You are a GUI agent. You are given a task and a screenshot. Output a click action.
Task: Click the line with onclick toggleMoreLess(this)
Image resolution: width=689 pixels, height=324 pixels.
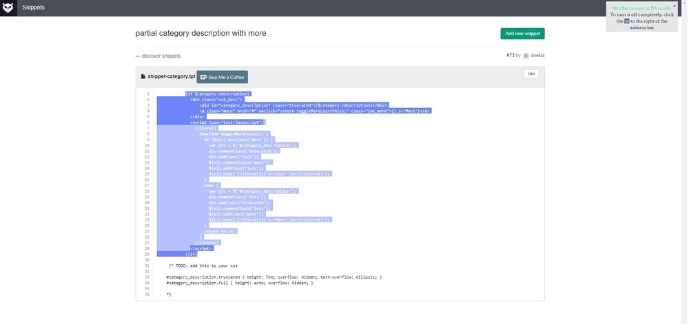(316, 111)
